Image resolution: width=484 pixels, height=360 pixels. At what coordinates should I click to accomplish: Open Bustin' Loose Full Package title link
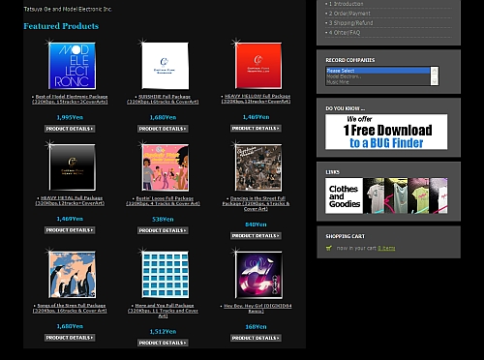163,201
